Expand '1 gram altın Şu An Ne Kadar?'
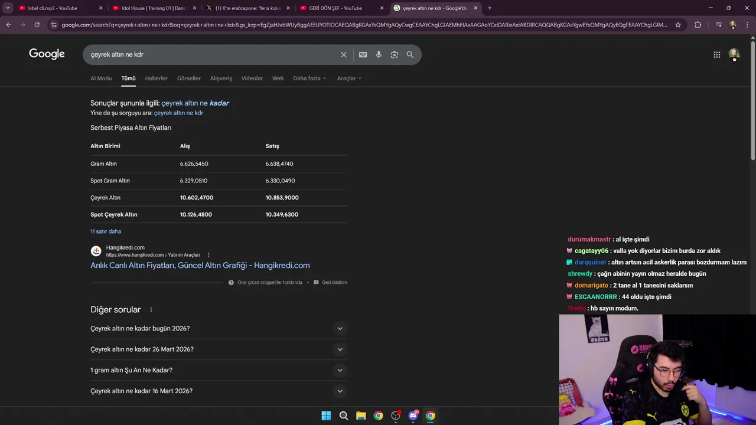This screenshot has width=756, height=425. 219,370
